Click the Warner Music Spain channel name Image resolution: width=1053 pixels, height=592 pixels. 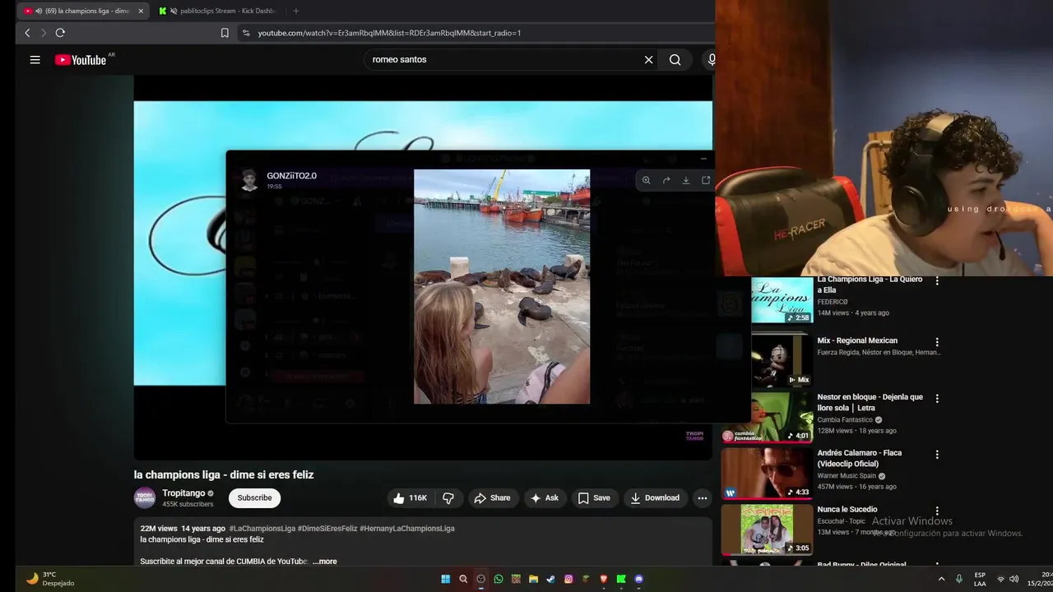847,475
